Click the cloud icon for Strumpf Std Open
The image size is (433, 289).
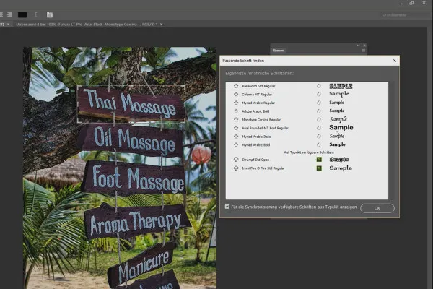[236, 160]
